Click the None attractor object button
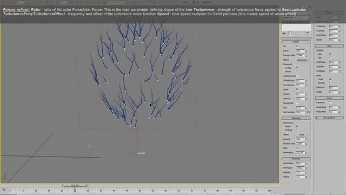The image size is (346, 195). pos(302,135)
